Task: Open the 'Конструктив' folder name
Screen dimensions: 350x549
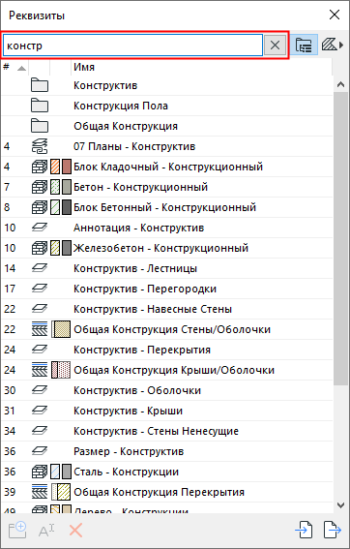Action: point(105,85)
